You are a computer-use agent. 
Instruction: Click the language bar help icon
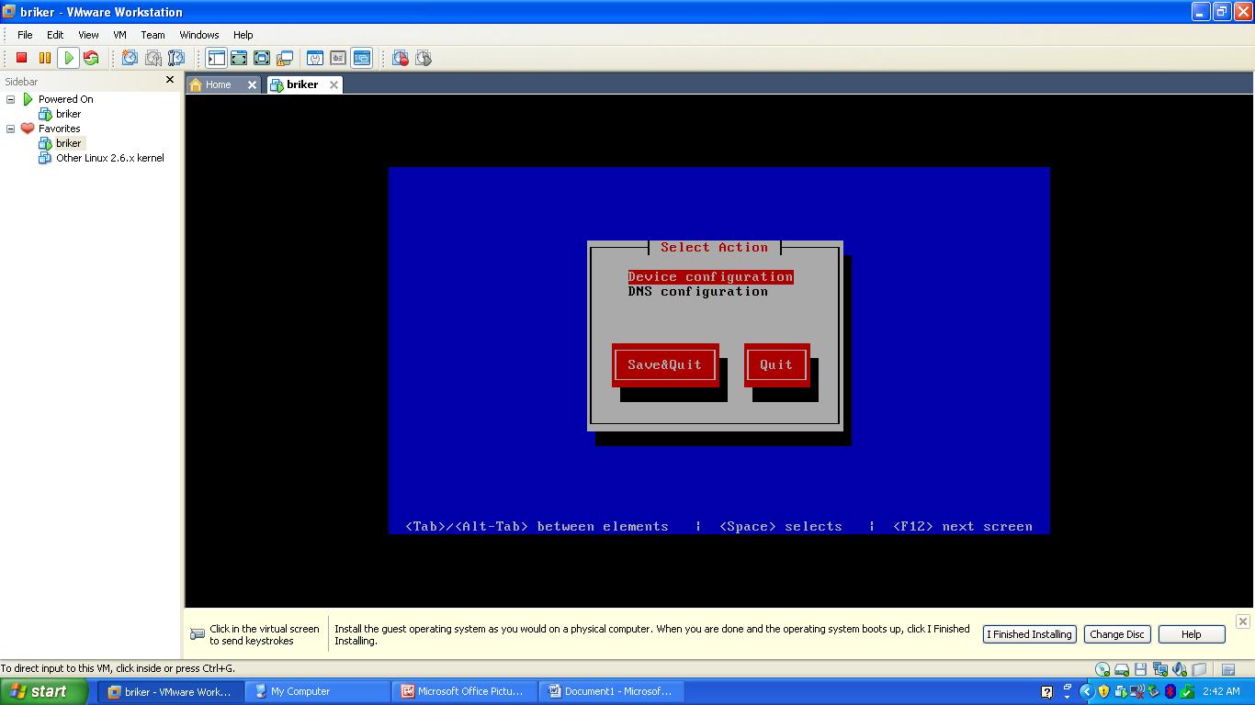1046,691
